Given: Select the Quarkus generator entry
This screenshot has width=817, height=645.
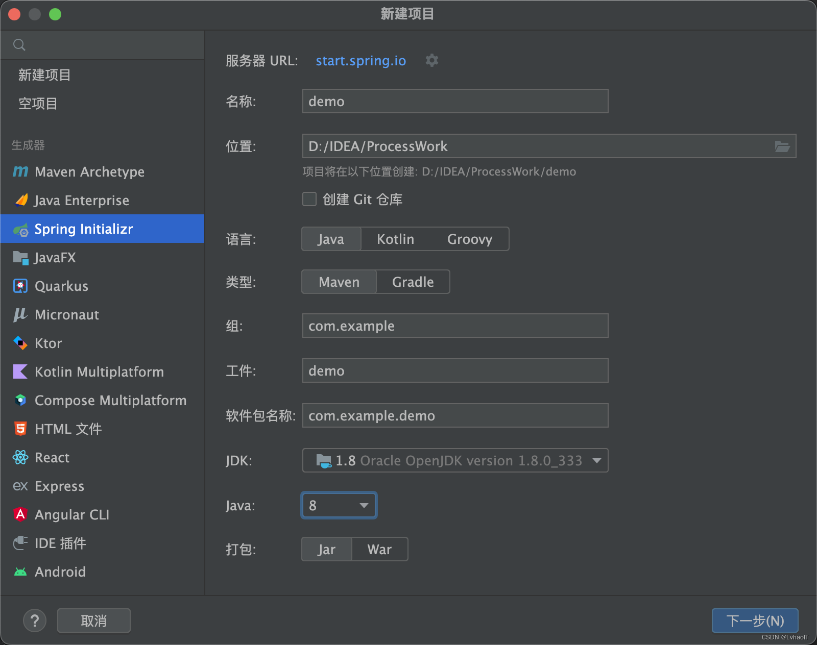Looking at the screenshot, I should point(102,286).
